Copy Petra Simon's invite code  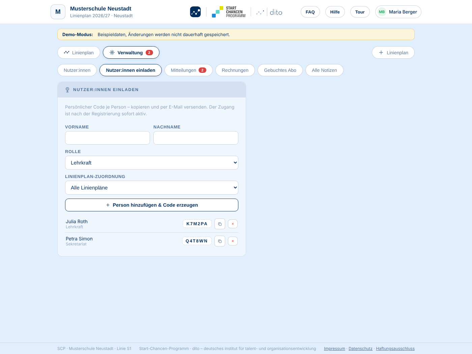(x=220, y=241)
